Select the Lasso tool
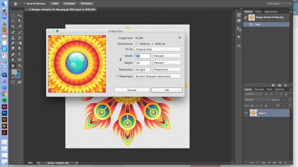The height and width of the screenshot is (167, 298). 13,21
